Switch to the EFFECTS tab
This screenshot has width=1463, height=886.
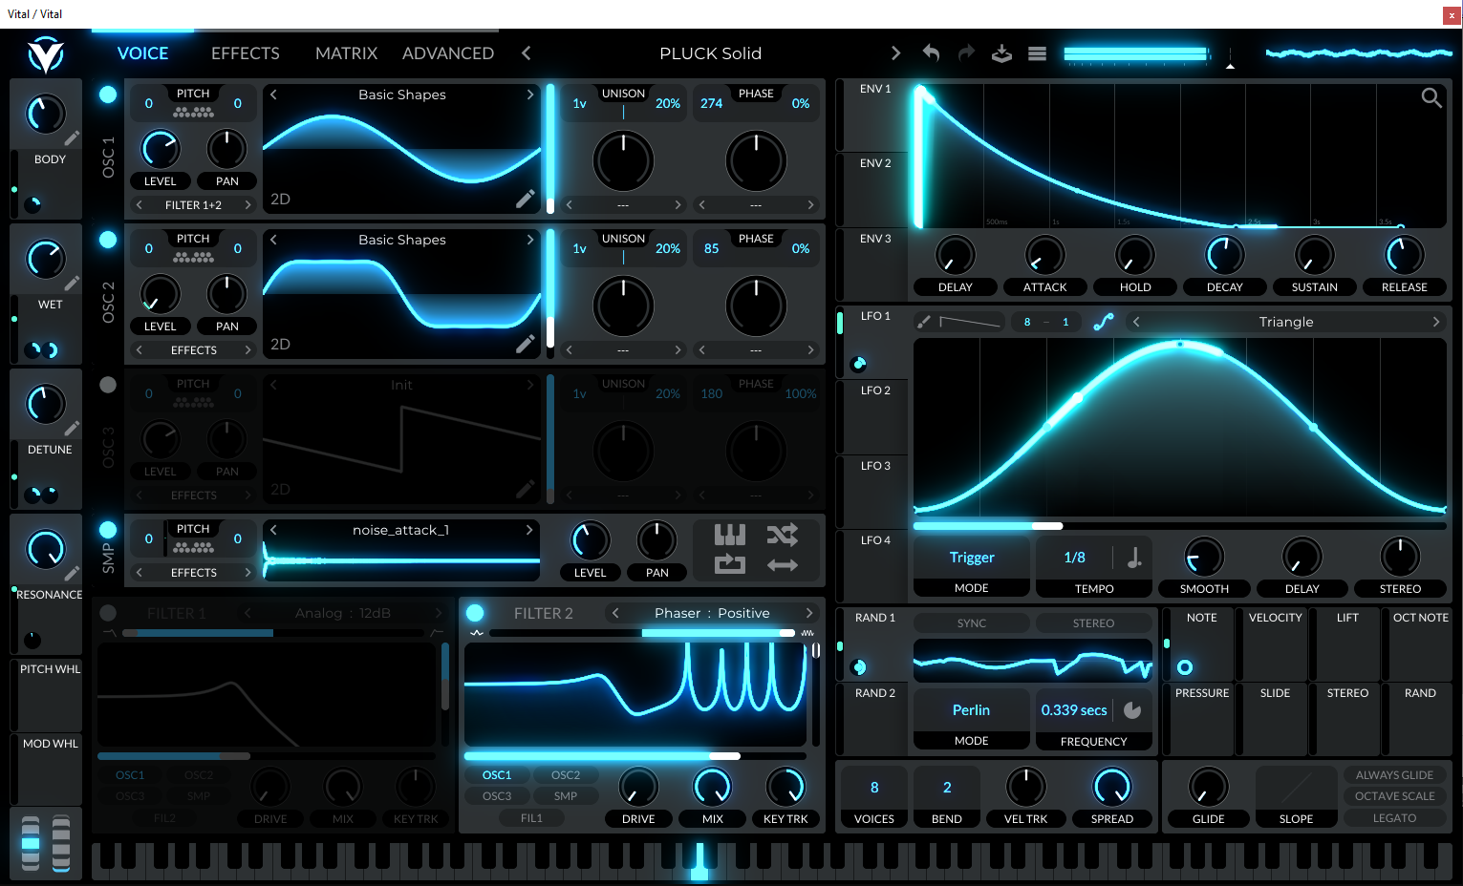[x=245, y=53]
